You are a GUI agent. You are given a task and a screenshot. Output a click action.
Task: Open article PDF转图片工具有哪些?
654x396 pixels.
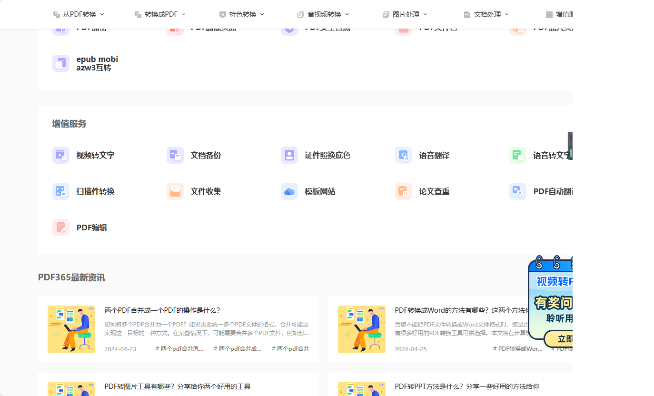pos(178,386)
